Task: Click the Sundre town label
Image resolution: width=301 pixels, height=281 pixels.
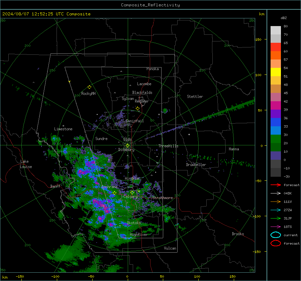Action: pos(101,138)
